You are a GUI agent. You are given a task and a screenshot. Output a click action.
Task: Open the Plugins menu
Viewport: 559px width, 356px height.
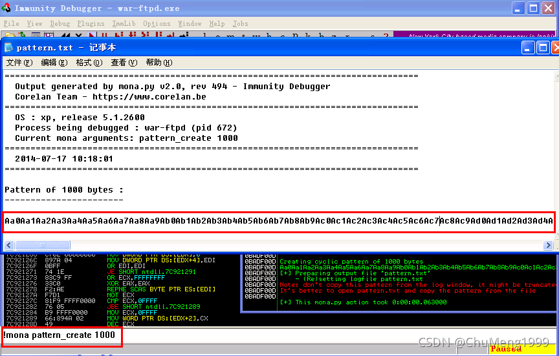click(91, 23)
